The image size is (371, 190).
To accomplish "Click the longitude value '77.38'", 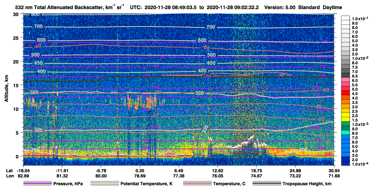I will (x=179, y=176).
